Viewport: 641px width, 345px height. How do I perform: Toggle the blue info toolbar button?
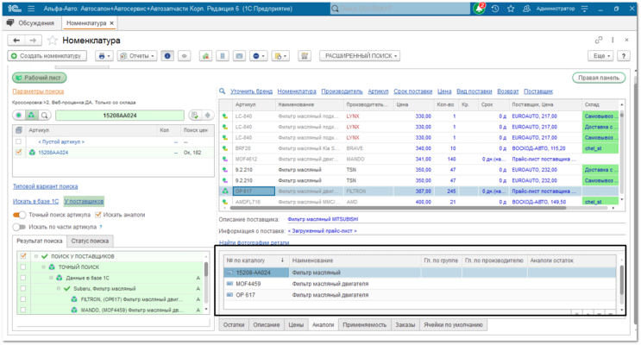[x=167, y=56]
